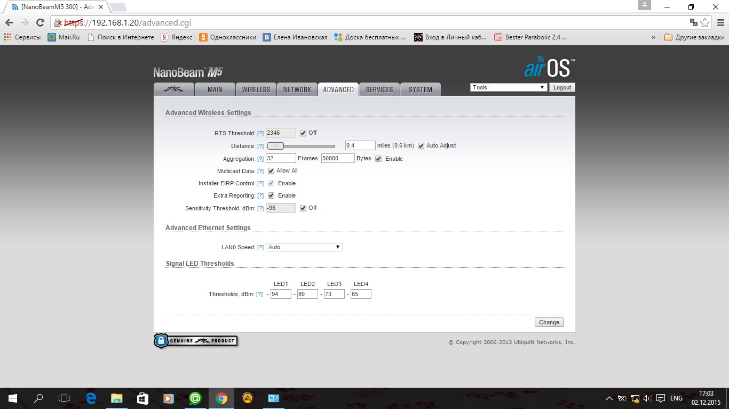Open help link for LAN0 Speed
Screen dimensions: 729x409
[x=260, y=247]
